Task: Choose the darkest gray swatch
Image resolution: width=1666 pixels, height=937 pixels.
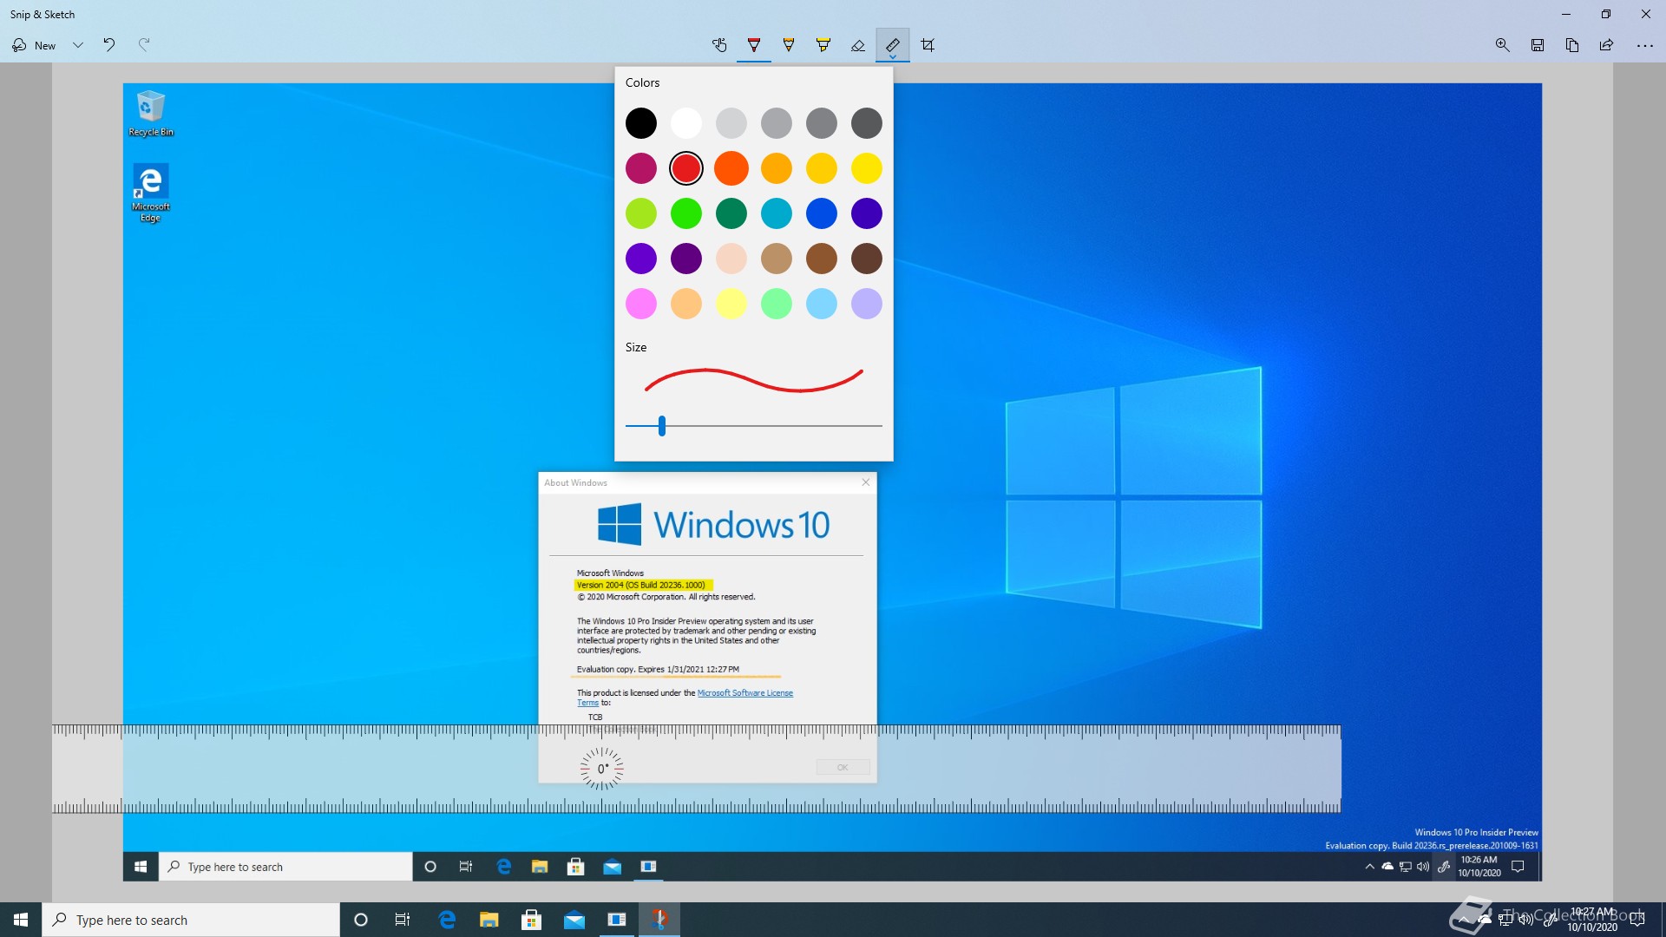Action: coord(867,123)
